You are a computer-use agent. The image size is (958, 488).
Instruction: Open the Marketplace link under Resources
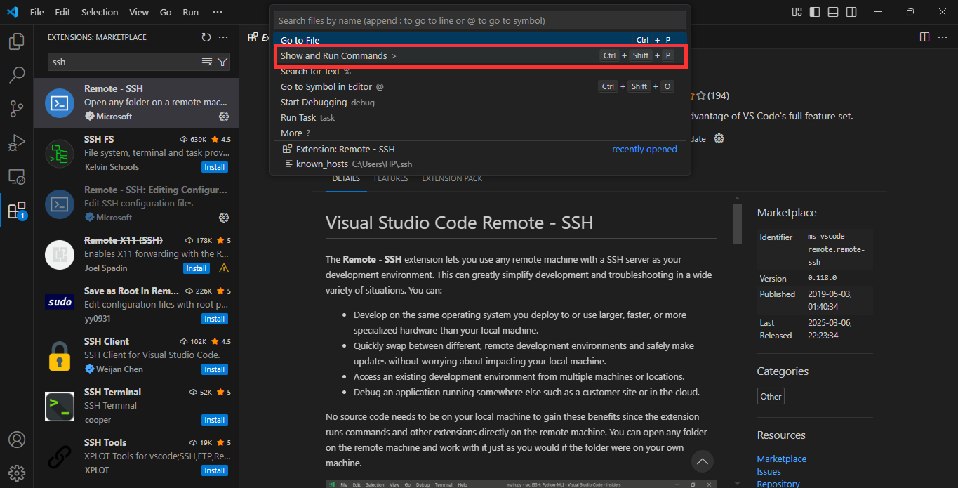pos(781,459)
